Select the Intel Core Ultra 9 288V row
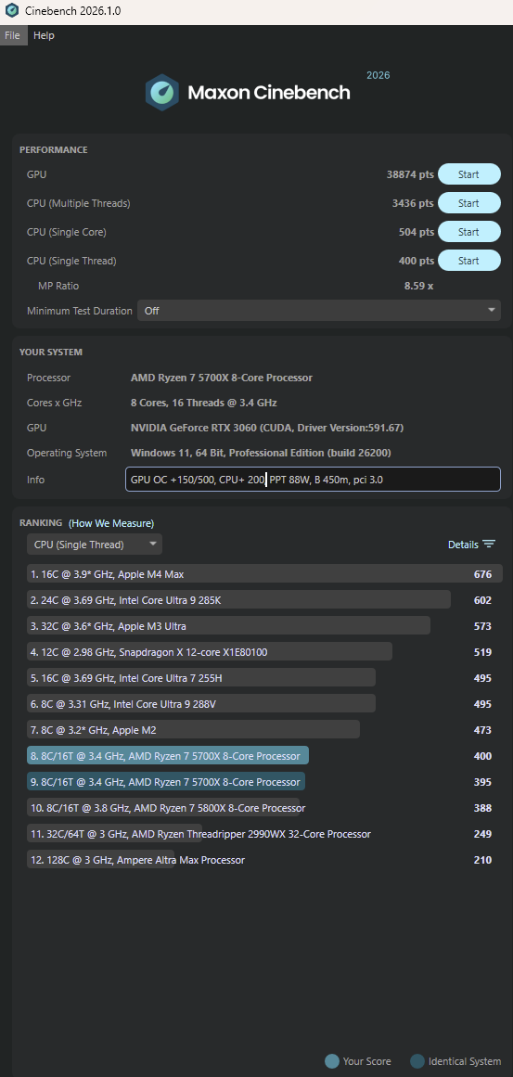The height and width of the screenshot is (1077, 513). 264,704
